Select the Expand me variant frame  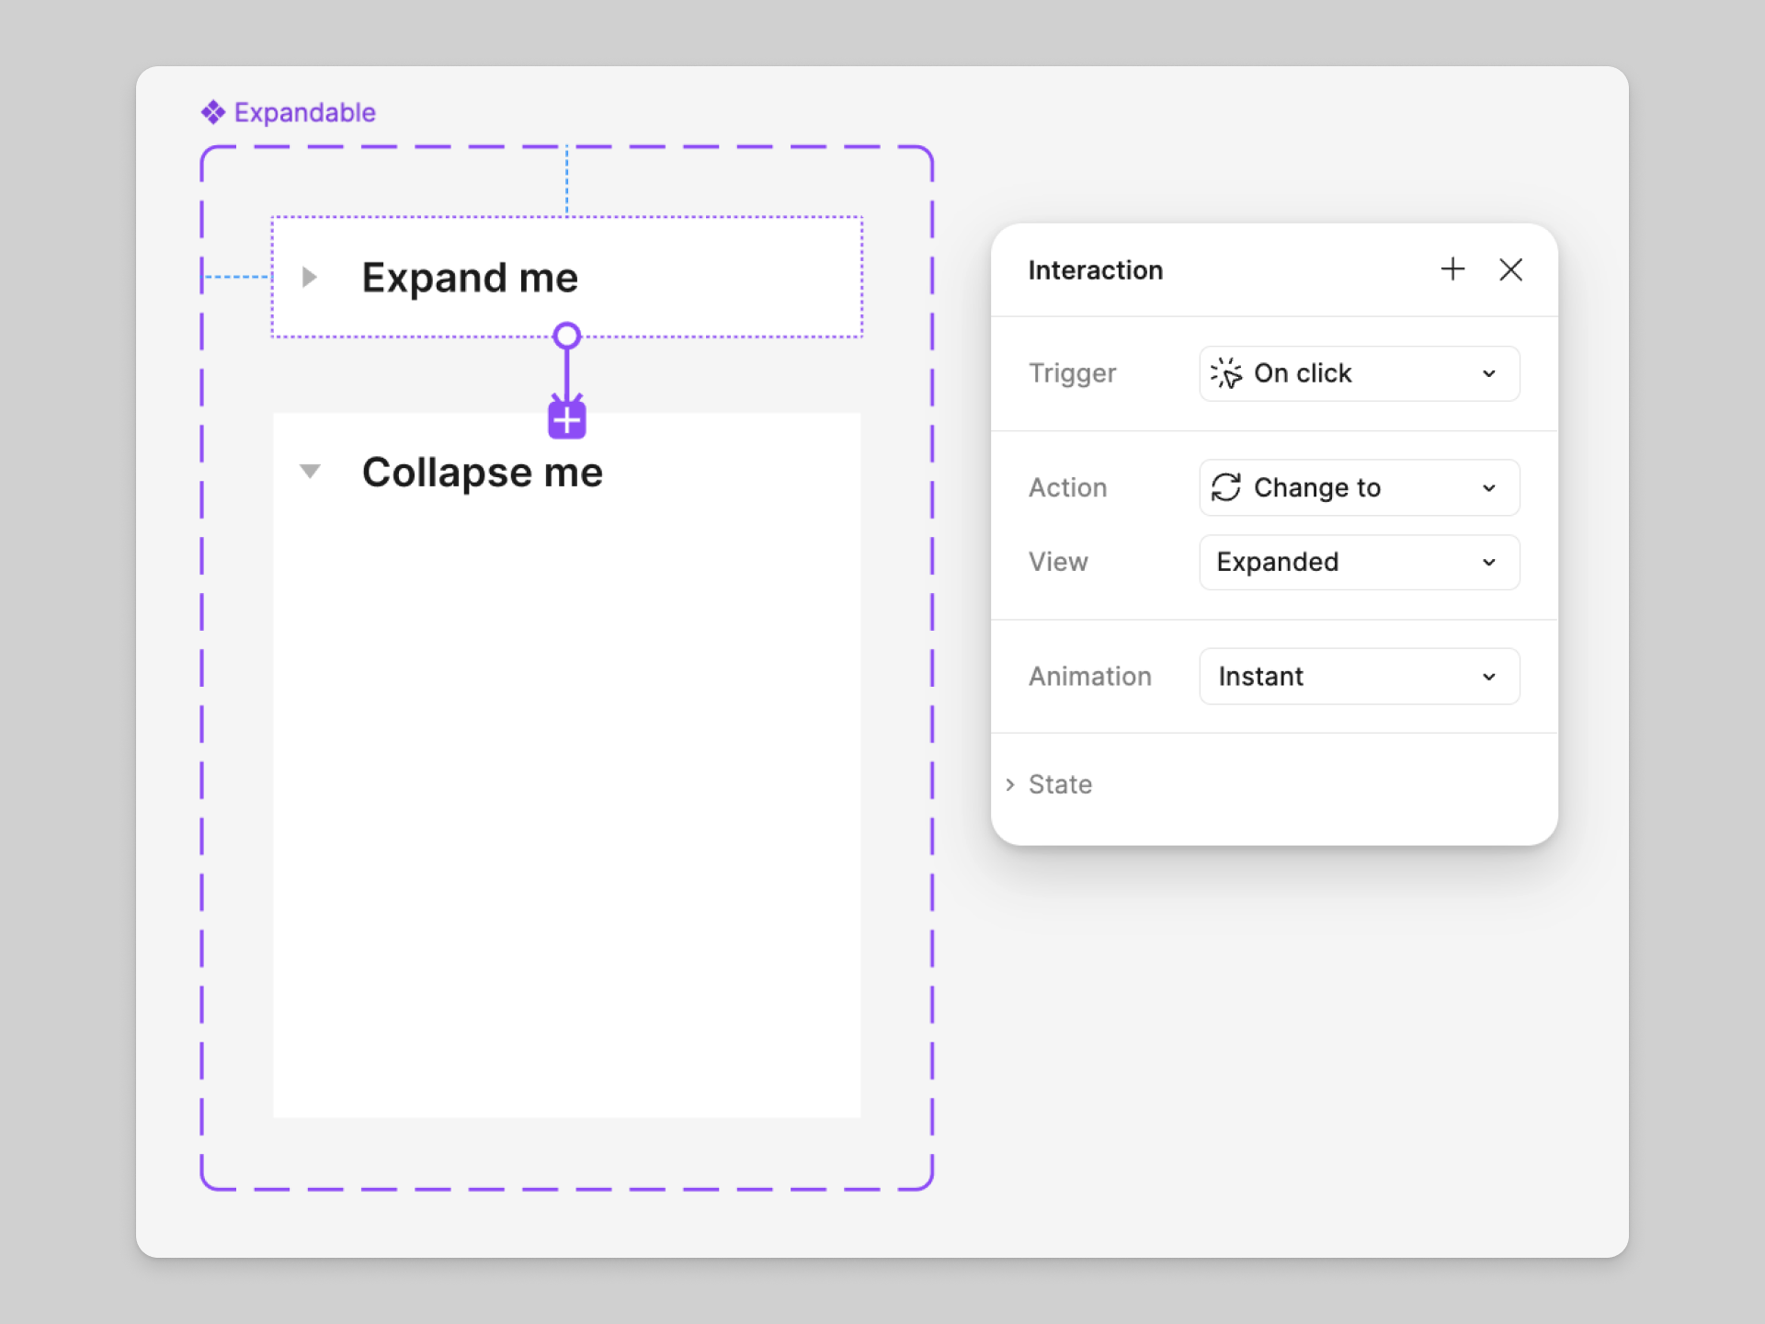(735, 277)
